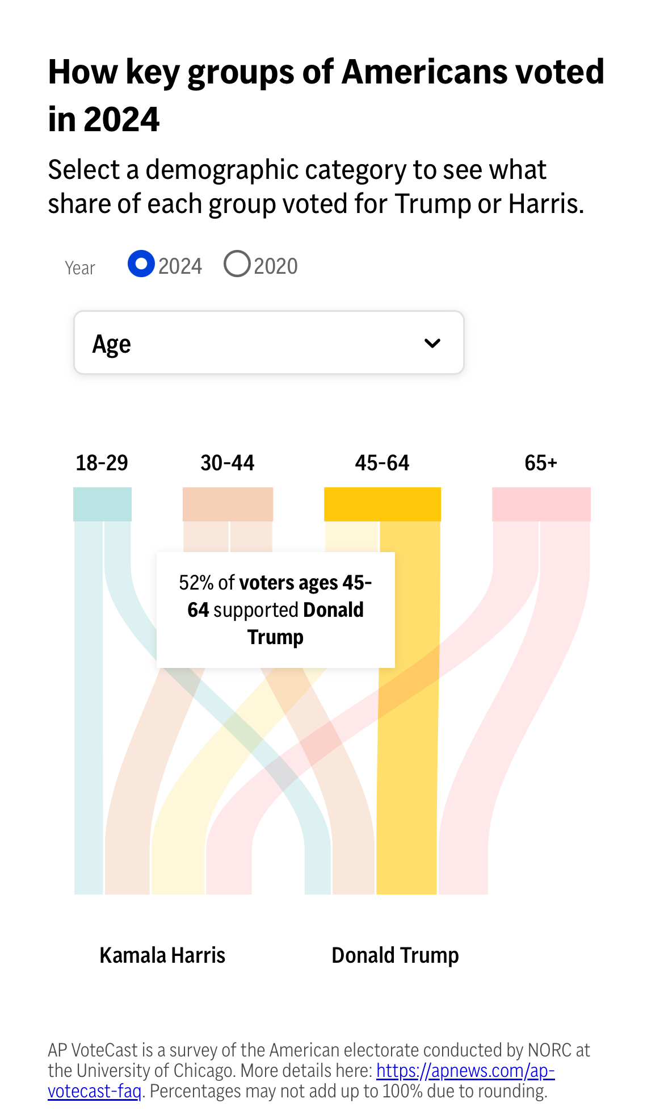Screen dimensions: 664x1111
Task: Click the teal 18-29 age group block
Action: tap(102, 504)
